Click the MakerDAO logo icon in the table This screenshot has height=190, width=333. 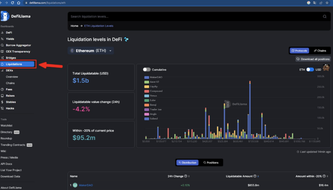click(x=75, y=185)
